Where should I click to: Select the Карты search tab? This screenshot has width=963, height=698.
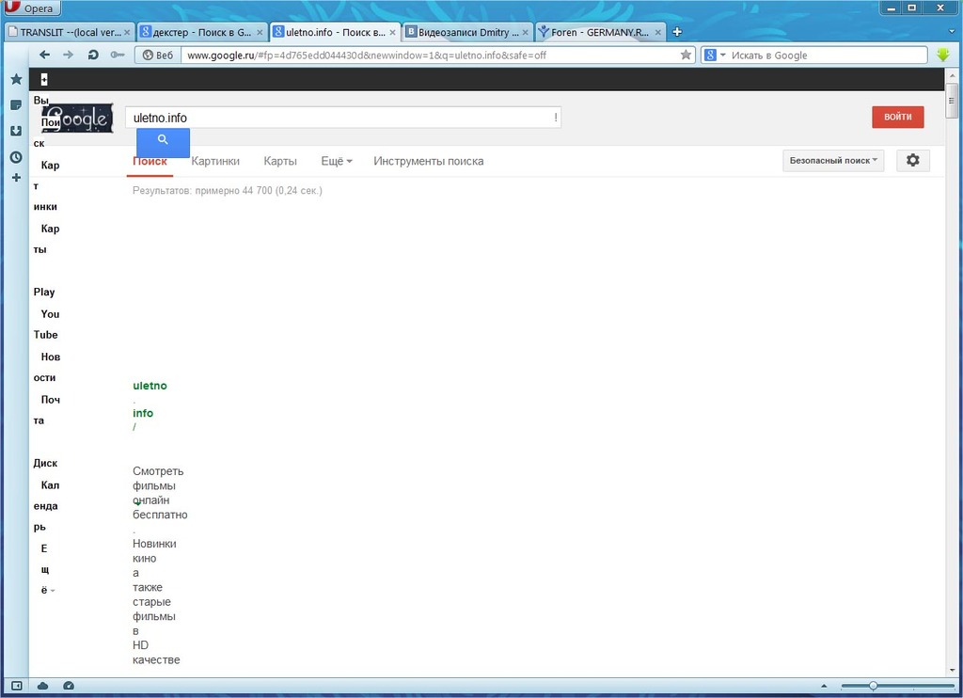coord(280,161)
